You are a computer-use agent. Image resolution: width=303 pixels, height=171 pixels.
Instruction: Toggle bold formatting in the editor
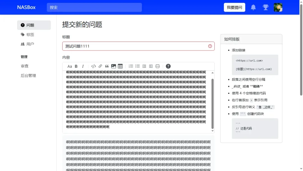point(76,66)
